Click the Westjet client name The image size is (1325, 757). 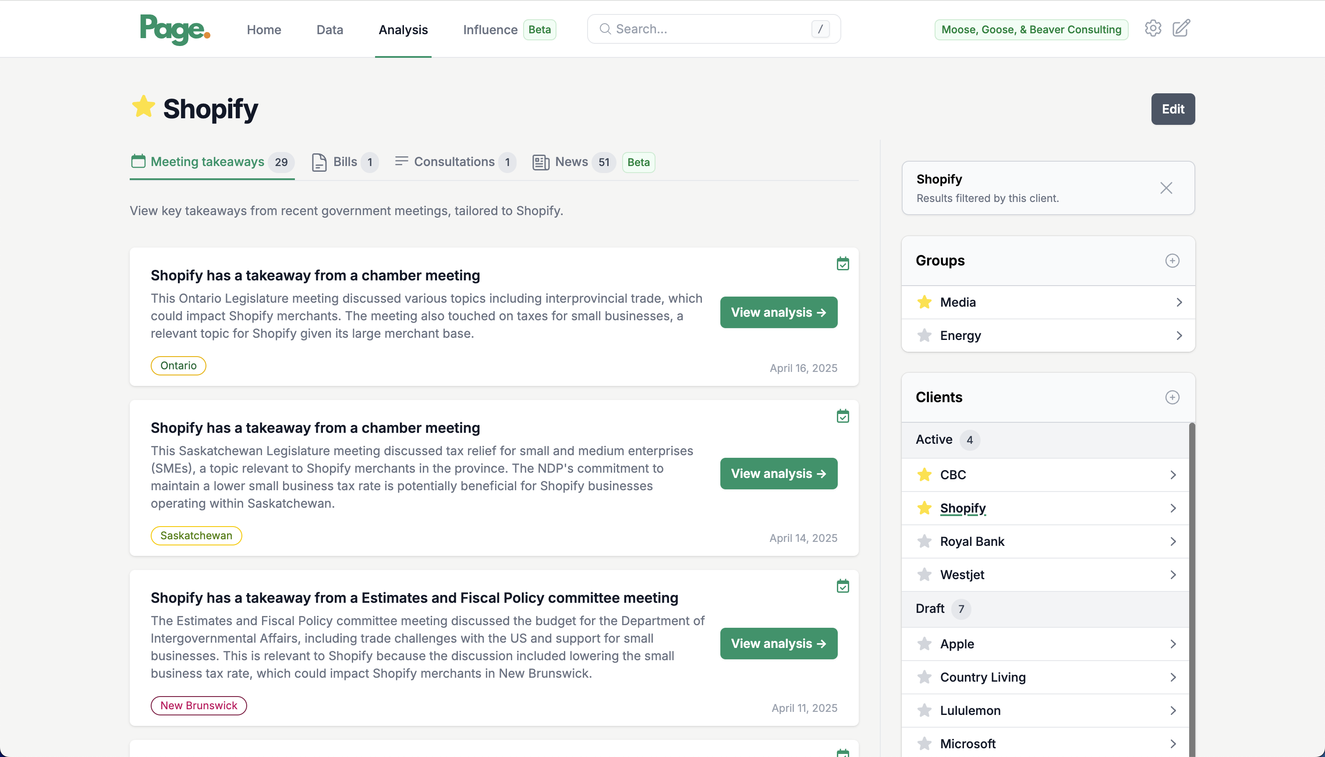[x=962, y=574]
